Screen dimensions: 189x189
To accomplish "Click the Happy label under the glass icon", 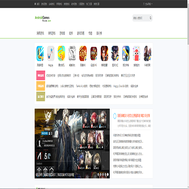I will click(51, 65).
